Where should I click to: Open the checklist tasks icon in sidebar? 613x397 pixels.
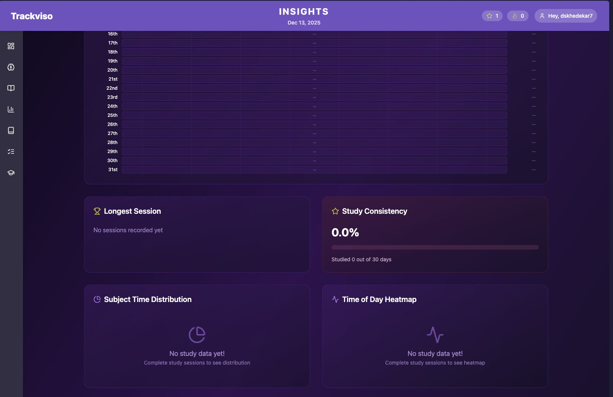click(x=11, y=152)
